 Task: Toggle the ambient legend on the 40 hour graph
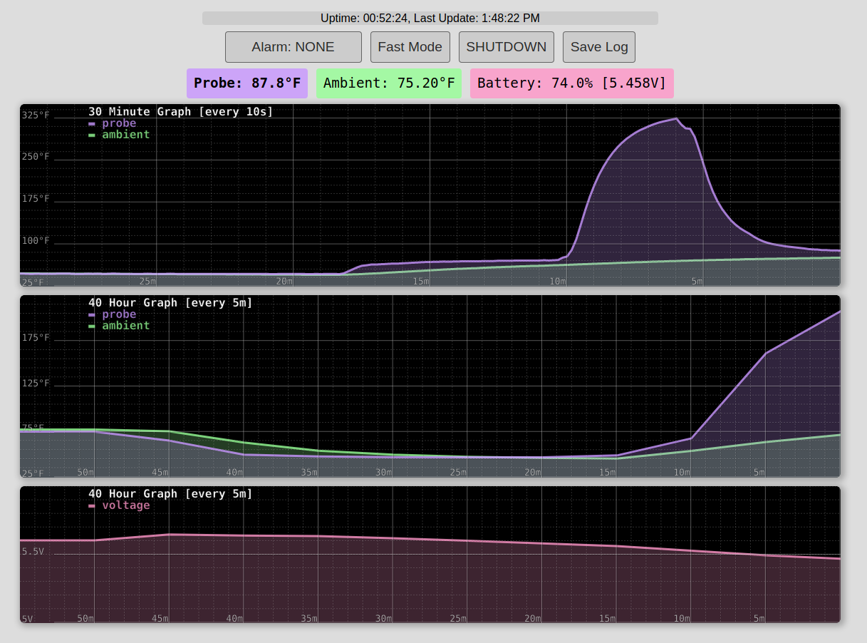coord(125,325)
